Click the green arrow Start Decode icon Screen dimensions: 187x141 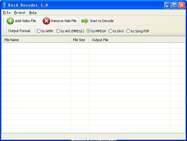[85, 21]
